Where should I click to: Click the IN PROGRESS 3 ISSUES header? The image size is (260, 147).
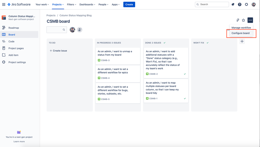tap(109, 43)
